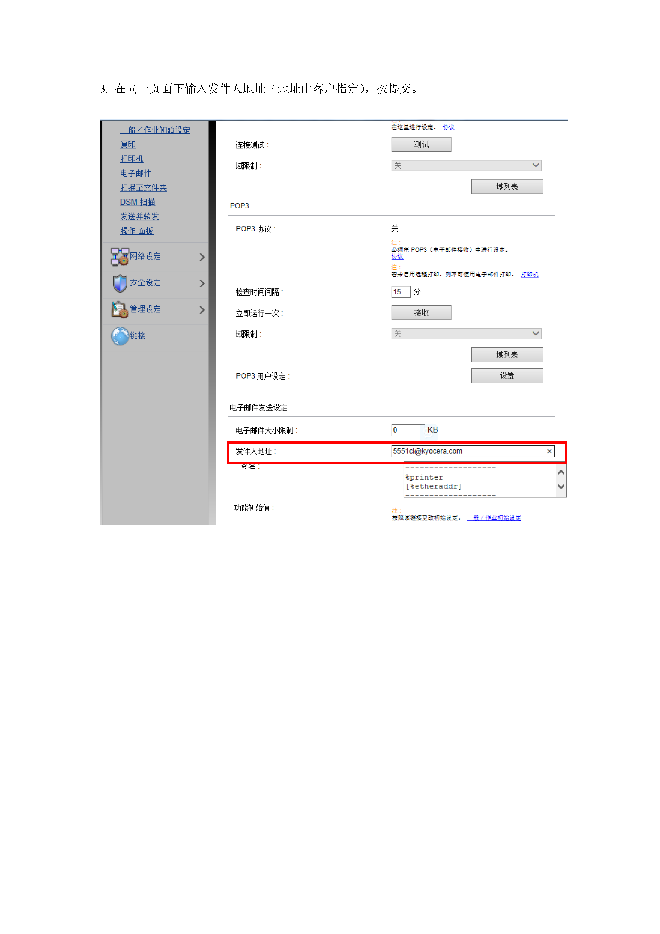Open the 复印 sidebar link
The height and width of the screenshot is (934, 660).
point(128,144)
